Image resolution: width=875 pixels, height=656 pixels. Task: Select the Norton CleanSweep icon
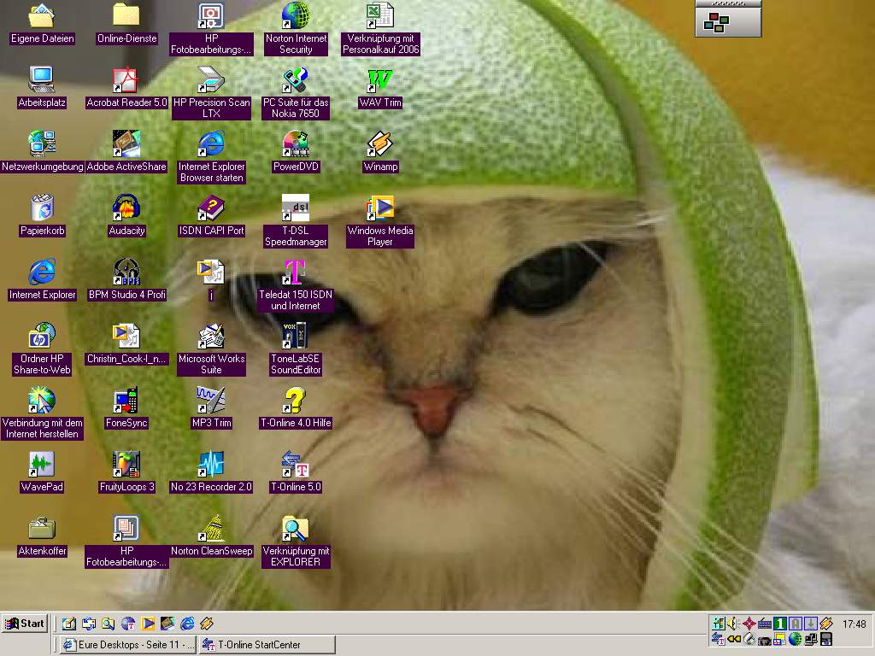click(x=211, y=528)
